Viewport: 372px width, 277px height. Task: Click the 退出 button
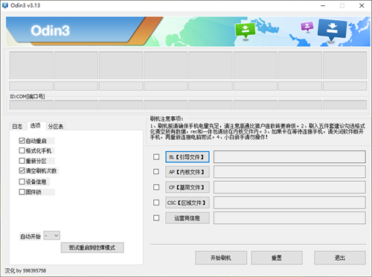point(340,258)
